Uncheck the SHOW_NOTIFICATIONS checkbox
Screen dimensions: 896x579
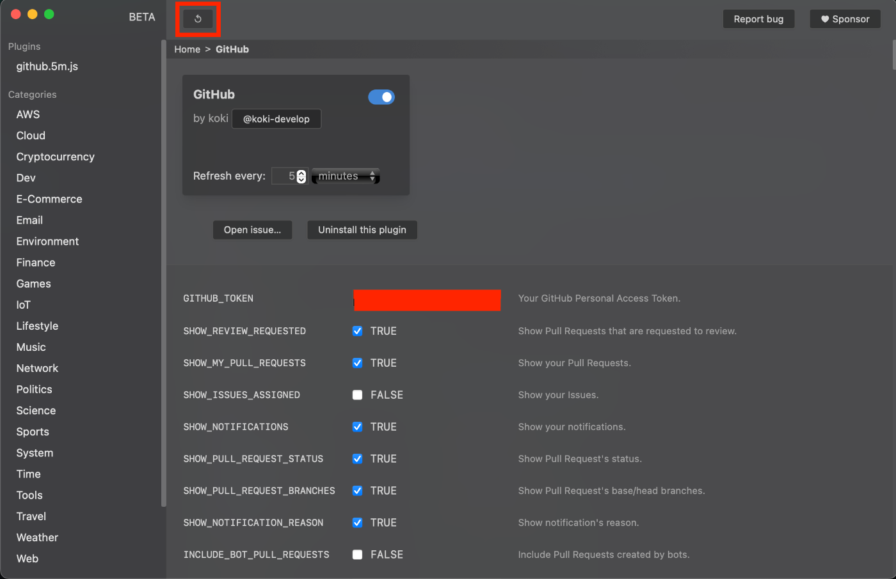(x=358, y=427)
